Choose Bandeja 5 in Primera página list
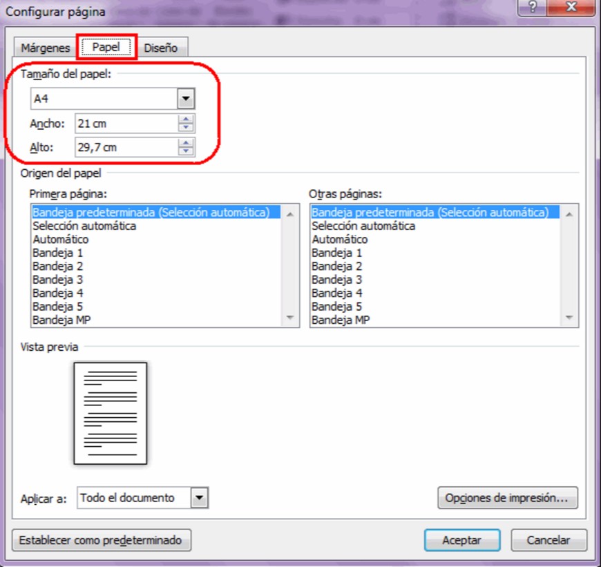 (x=156, y=306)
